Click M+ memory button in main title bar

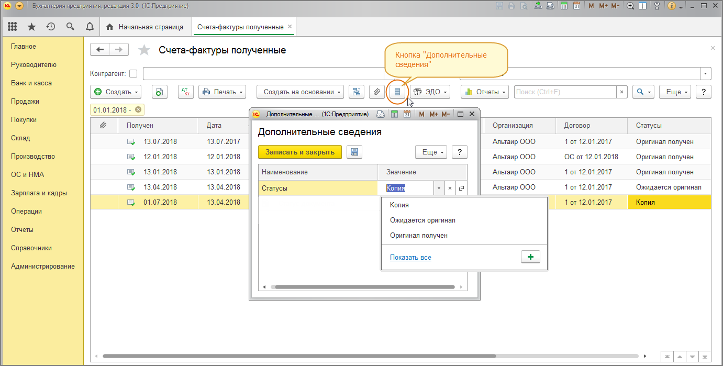603,6
